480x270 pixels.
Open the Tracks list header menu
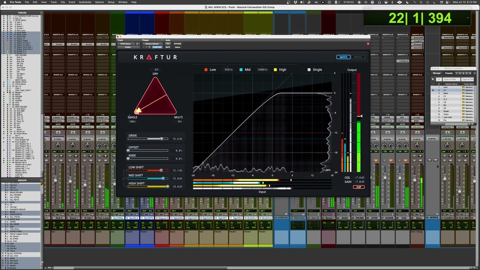tap(42, 13)
